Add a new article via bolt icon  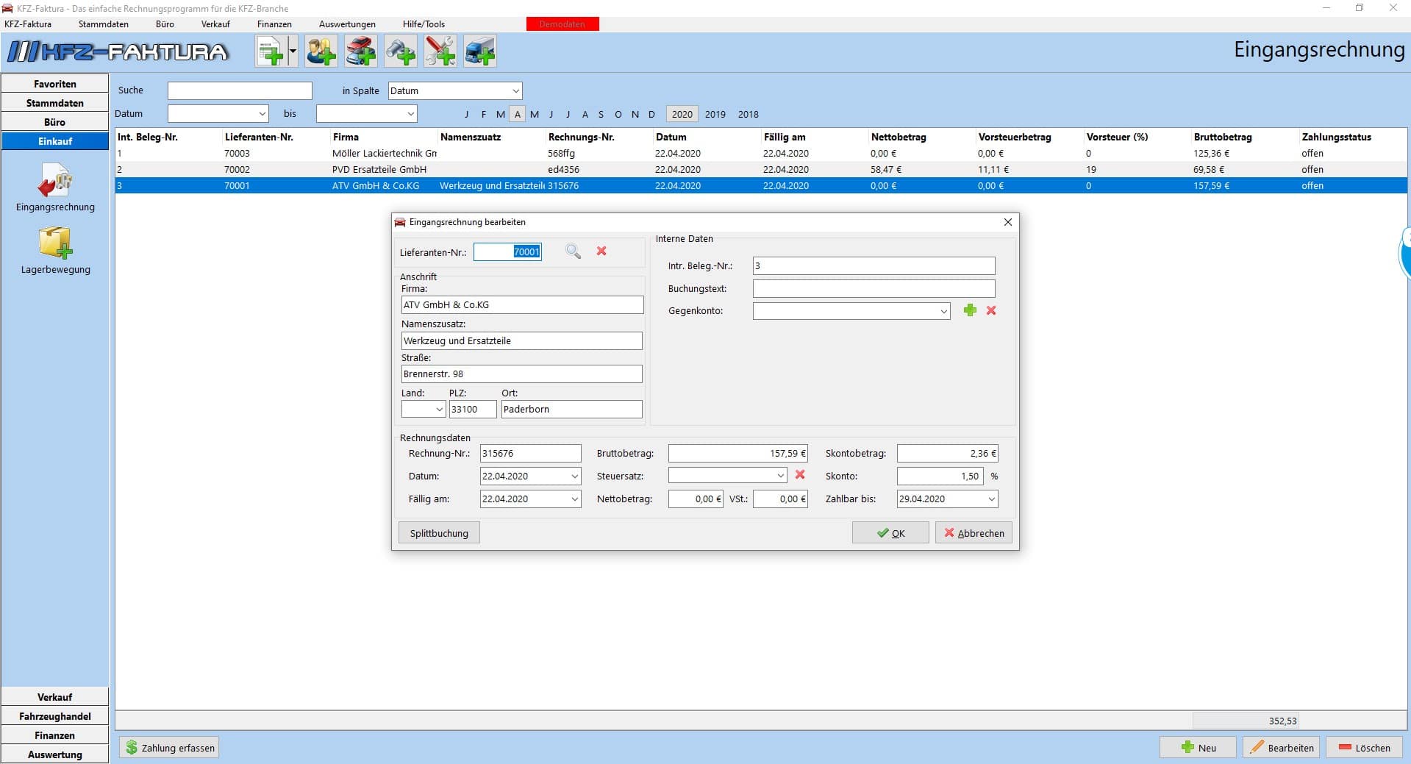(401, 51)
